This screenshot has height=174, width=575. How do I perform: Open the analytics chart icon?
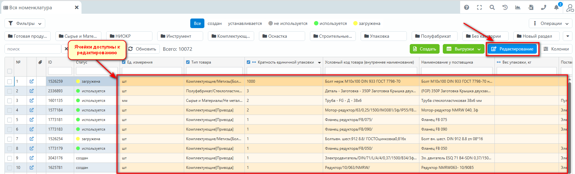pyautogui.click(x=518, y=7)
